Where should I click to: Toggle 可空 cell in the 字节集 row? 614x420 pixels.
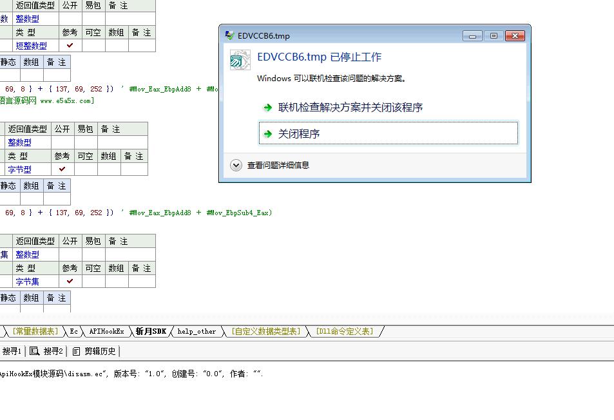[93, 281]
